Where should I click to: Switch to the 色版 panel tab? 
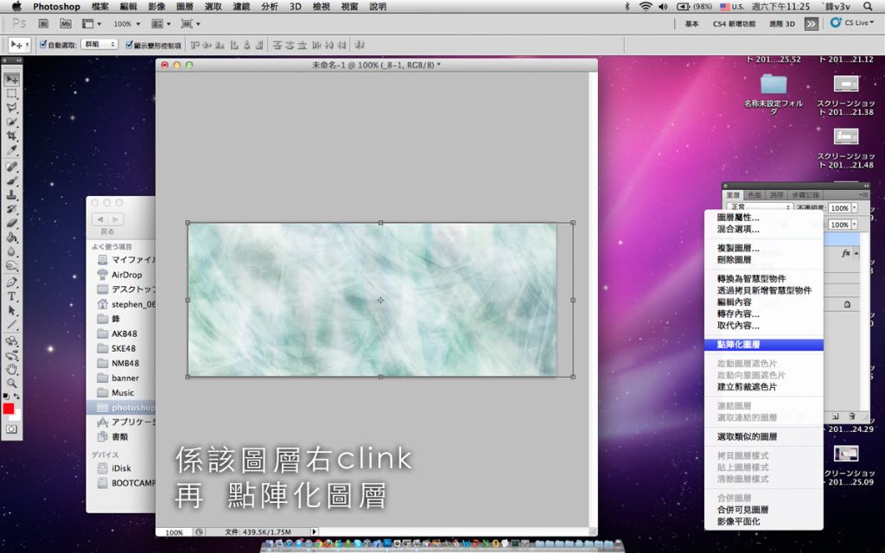coord(754,195)
